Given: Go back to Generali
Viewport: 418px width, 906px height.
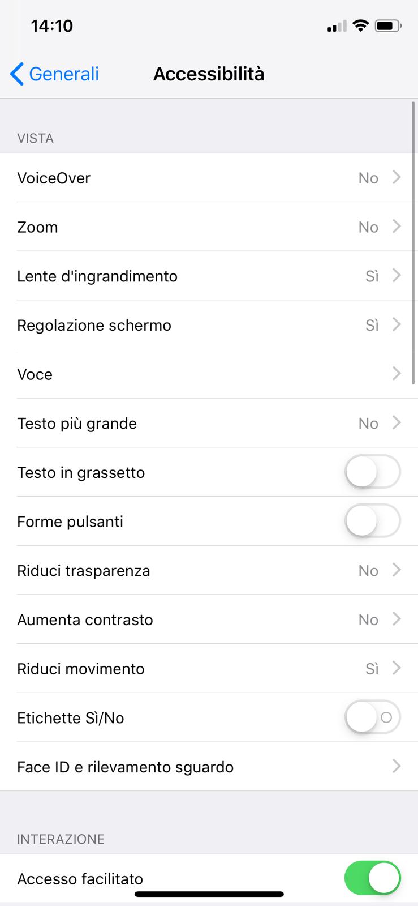Looking at the screenshot, I should click(x=63, y=74).
